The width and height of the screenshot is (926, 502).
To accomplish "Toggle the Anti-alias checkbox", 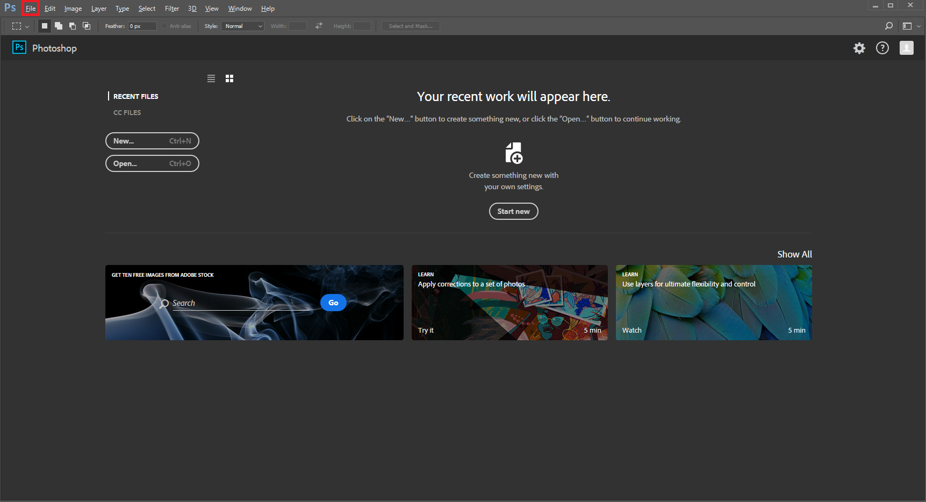I will 164,26.
